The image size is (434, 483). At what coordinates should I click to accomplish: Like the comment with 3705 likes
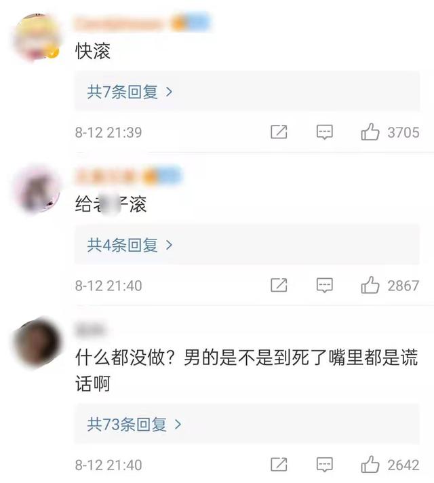coord(370,132)
